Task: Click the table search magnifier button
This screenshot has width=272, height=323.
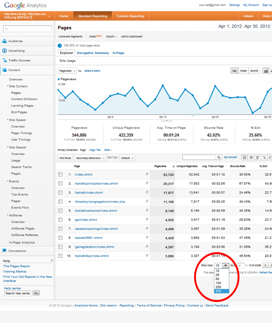Action: tap(219, 157)
